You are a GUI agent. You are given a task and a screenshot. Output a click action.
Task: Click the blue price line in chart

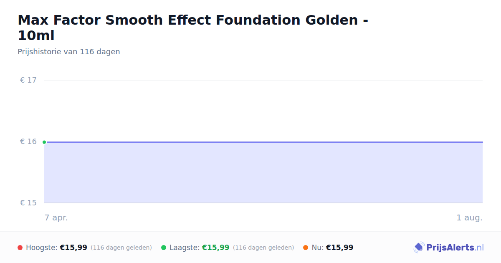tap(263, 142)
